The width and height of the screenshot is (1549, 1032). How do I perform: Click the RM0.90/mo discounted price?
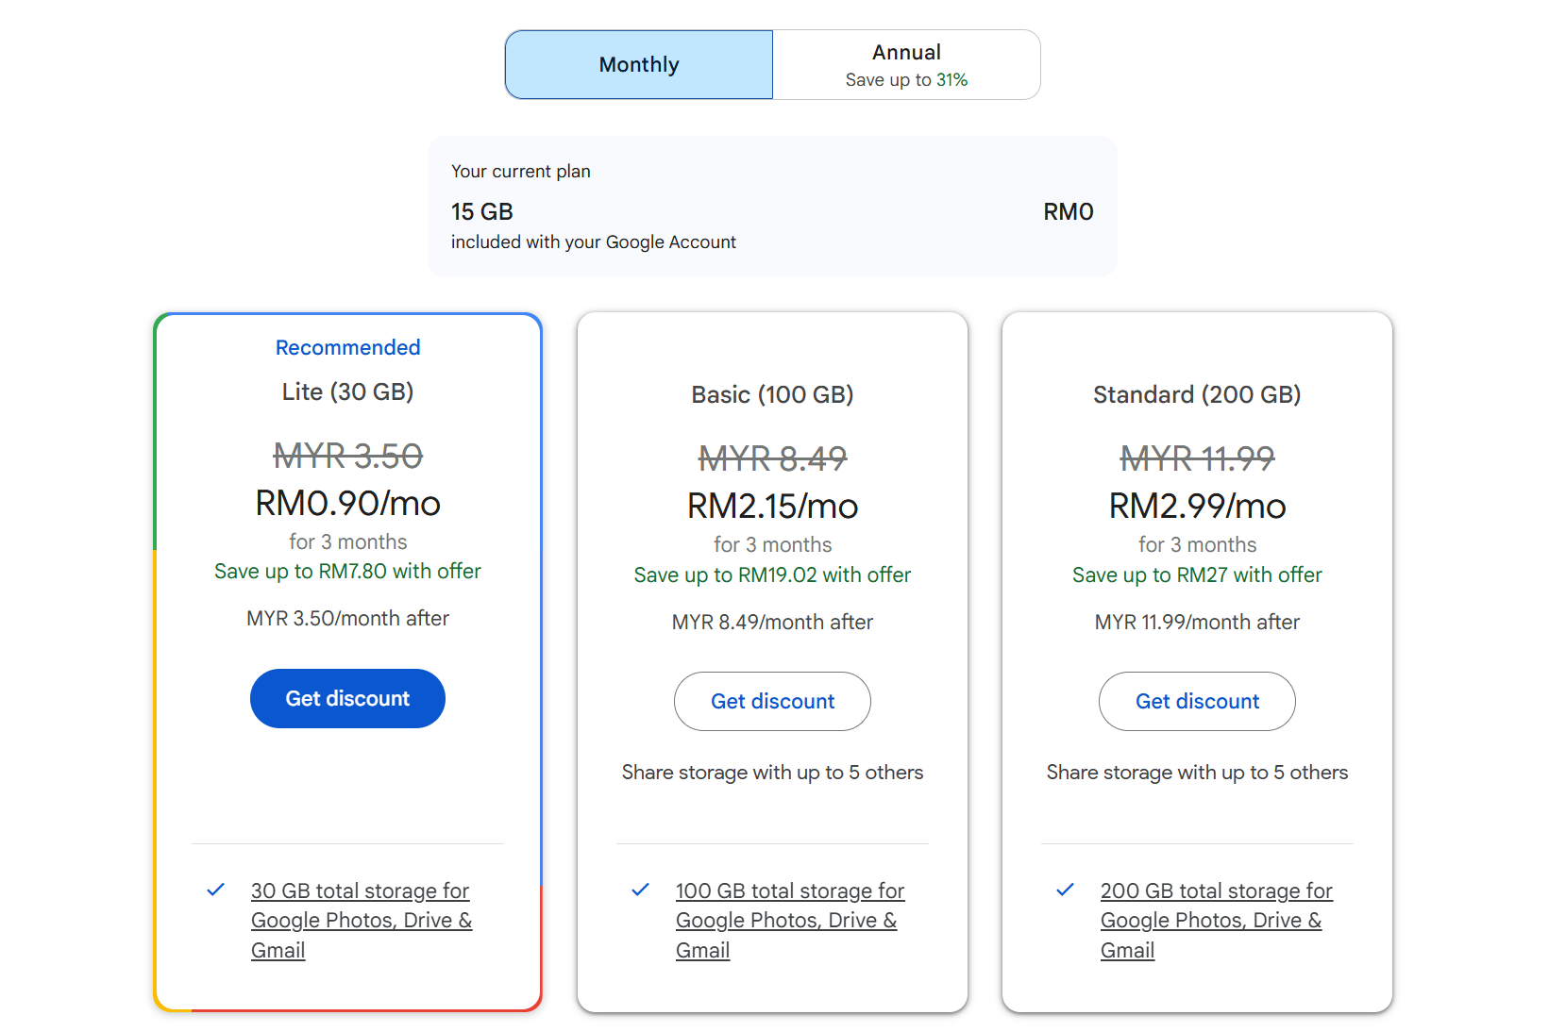pos(347,504)
